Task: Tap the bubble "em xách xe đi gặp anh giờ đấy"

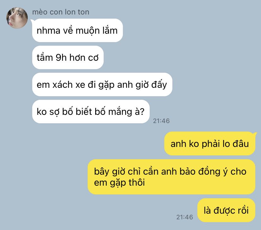Action: coord(102,84)
